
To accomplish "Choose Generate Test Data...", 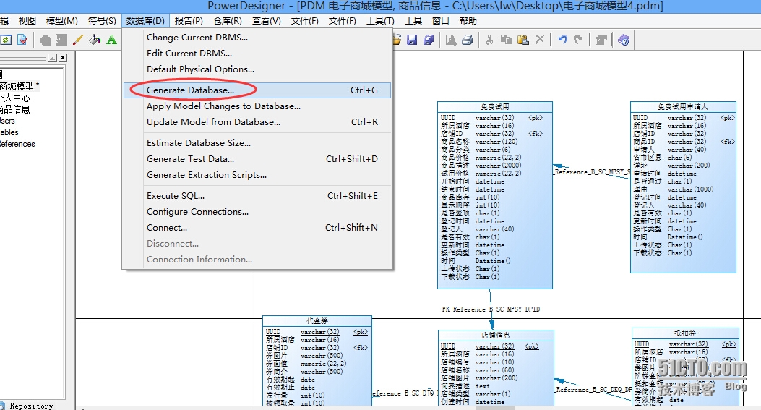I will [x=258, y=159].
